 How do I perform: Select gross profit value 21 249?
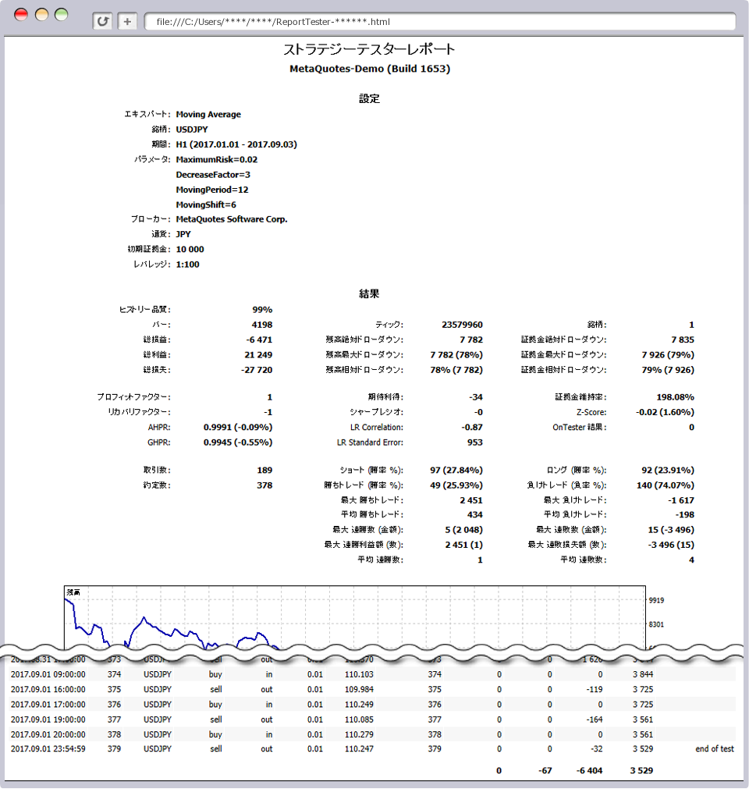(x=258, y=355)
